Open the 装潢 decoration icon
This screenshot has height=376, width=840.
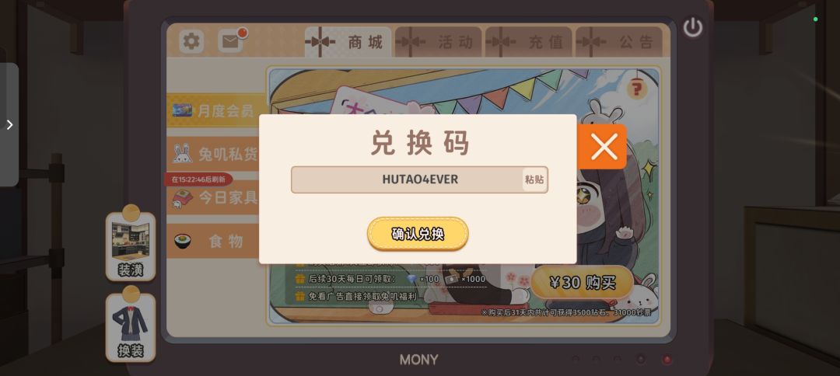pyautogui.click(x=131, y=243)
